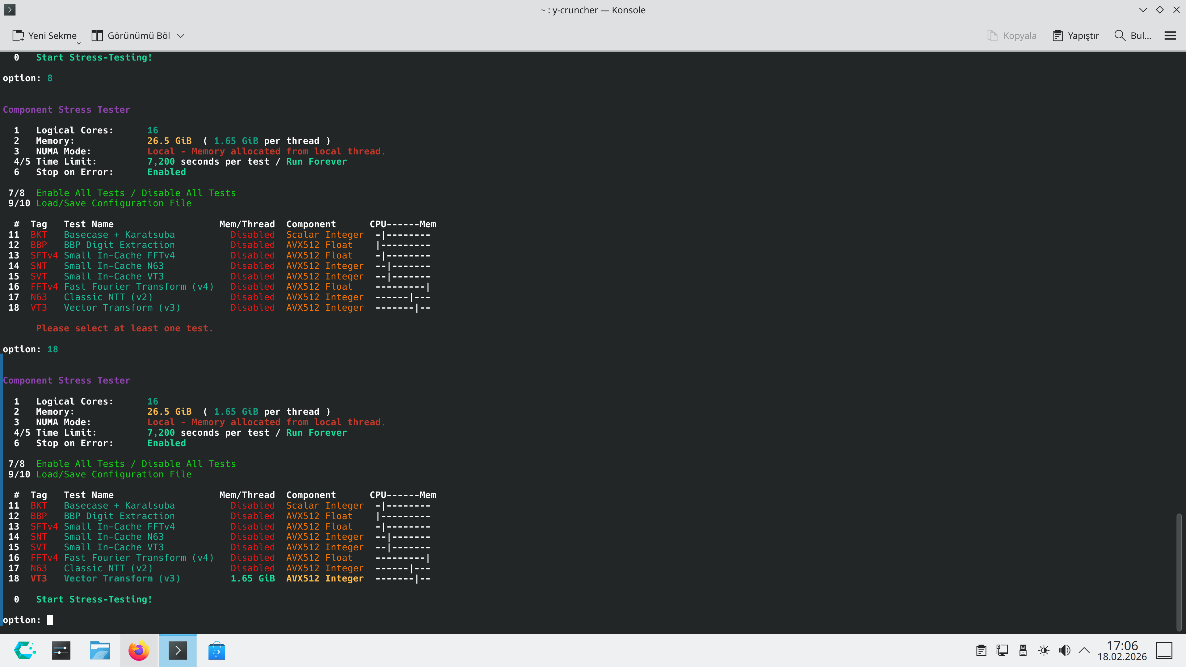
Task: Open the wired network tray icon
Action: 1002,650
